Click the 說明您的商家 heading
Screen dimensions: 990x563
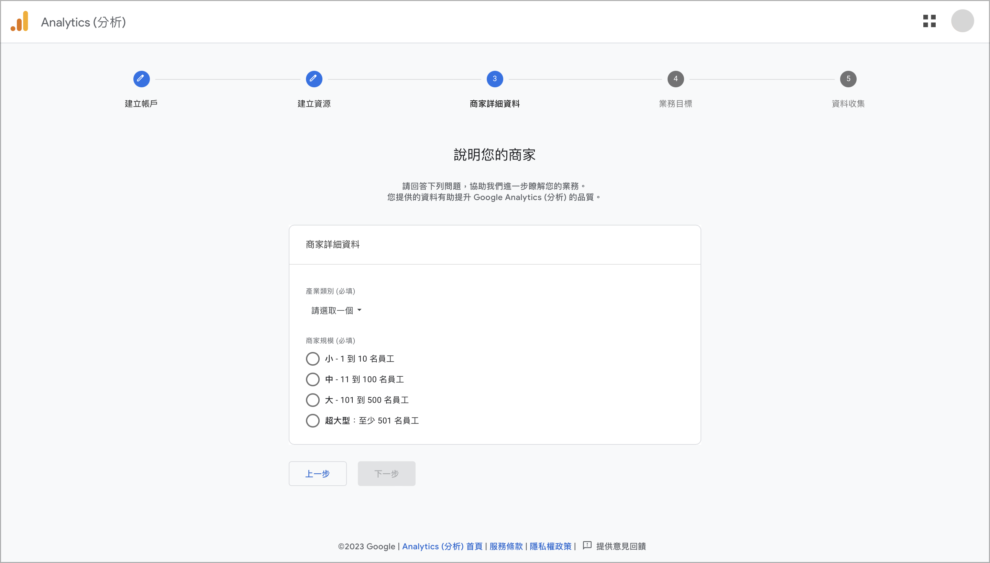pos(495,155)
